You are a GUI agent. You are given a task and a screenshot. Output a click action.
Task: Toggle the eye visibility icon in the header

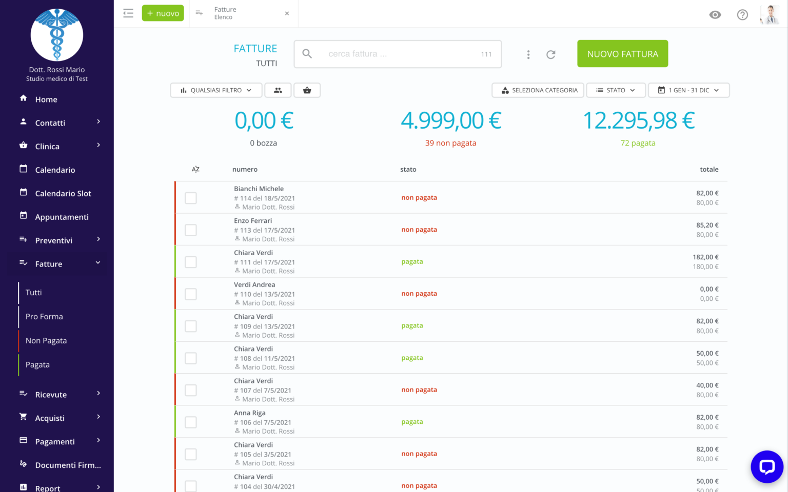tap(715, 15)
